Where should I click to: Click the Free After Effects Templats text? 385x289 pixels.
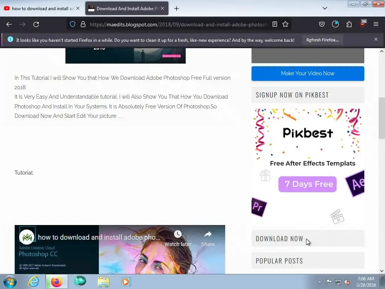click(312, 163)
